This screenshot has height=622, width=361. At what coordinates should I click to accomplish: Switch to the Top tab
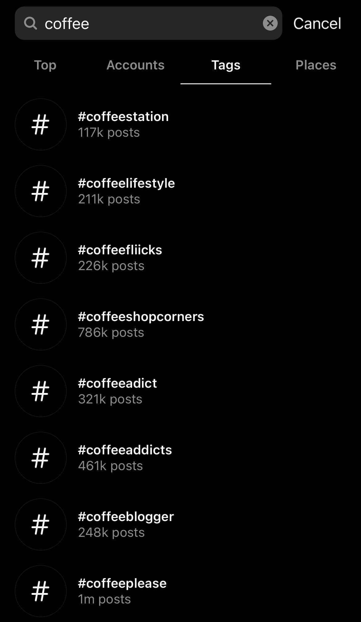coord(45,65)
